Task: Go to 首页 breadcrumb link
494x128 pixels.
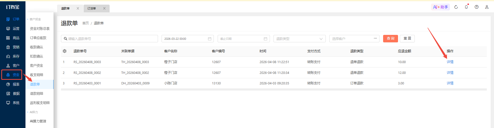Action: pos(85,23)
